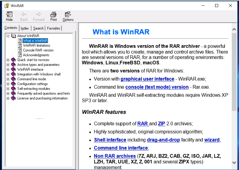Open the Command line interface link
The height and width of the screenshot is (170, 239).
click(121, 148)
